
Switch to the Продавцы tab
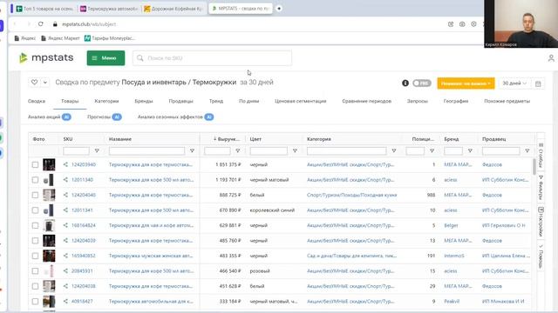point(180,101)
